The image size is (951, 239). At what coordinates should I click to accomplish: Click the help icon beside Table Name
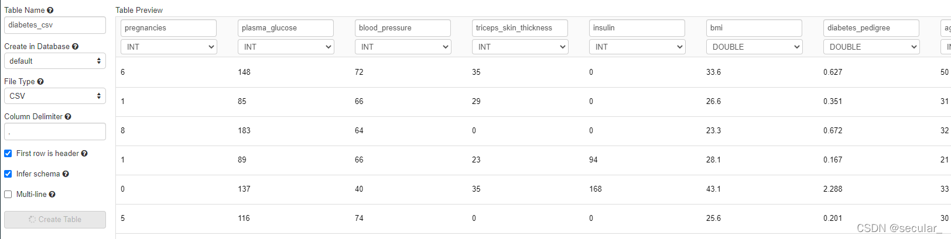point(50,11)
